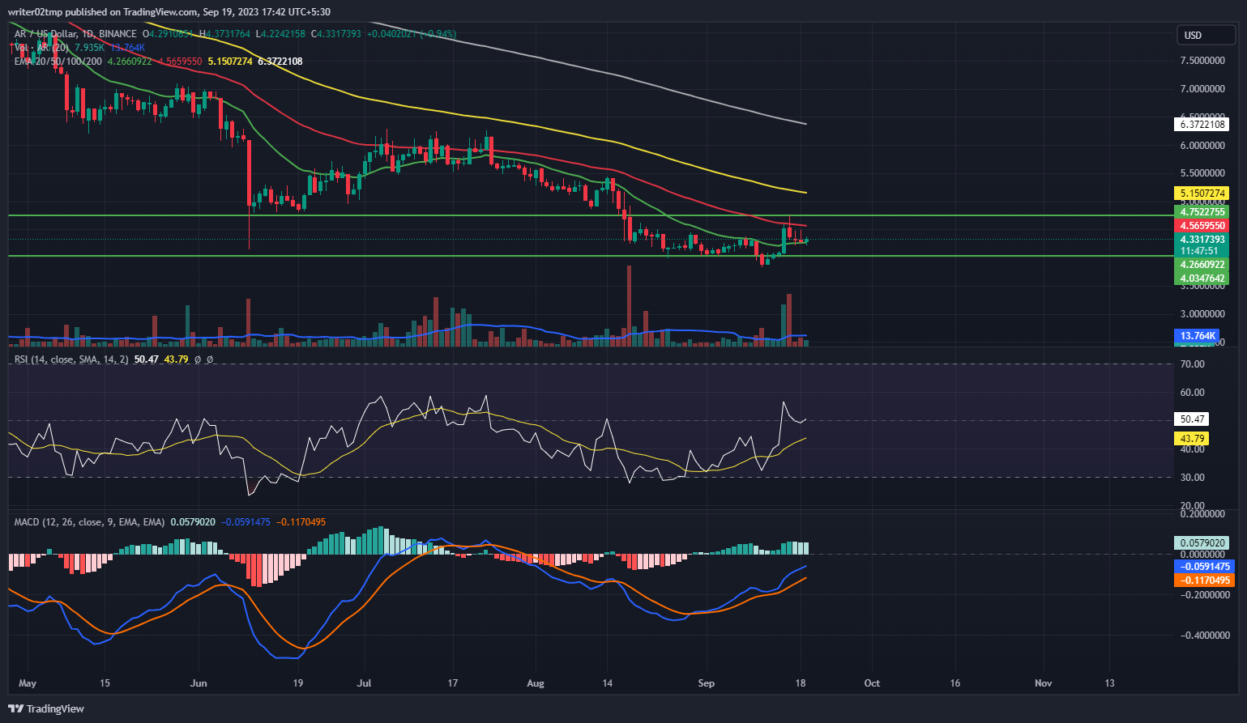Viewport: 1247px width, 723px height.
Task: Click the RSI value label 50.47 on axis
Action: [1191, 419]
